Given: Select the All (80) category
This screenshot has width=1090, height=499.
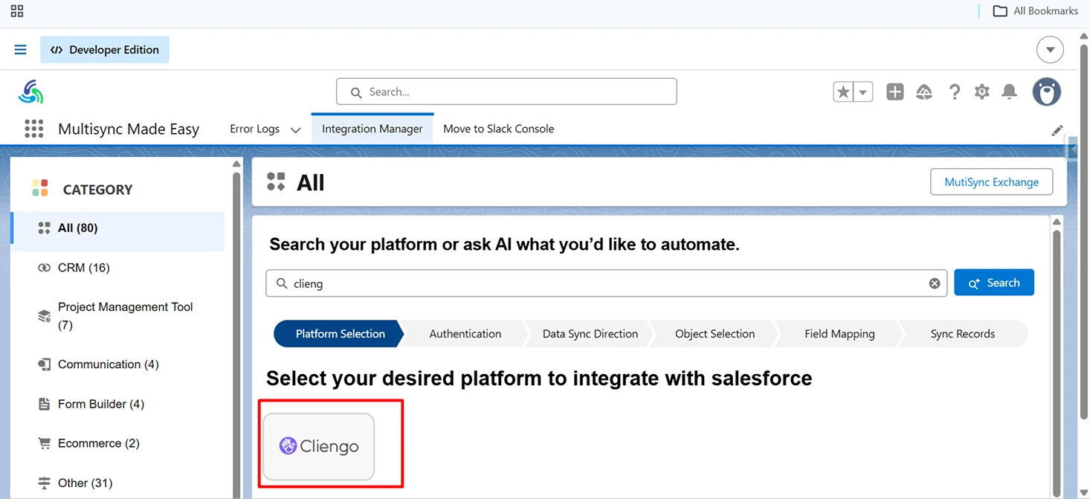Looking at the screenshot, I should (117, 228).
